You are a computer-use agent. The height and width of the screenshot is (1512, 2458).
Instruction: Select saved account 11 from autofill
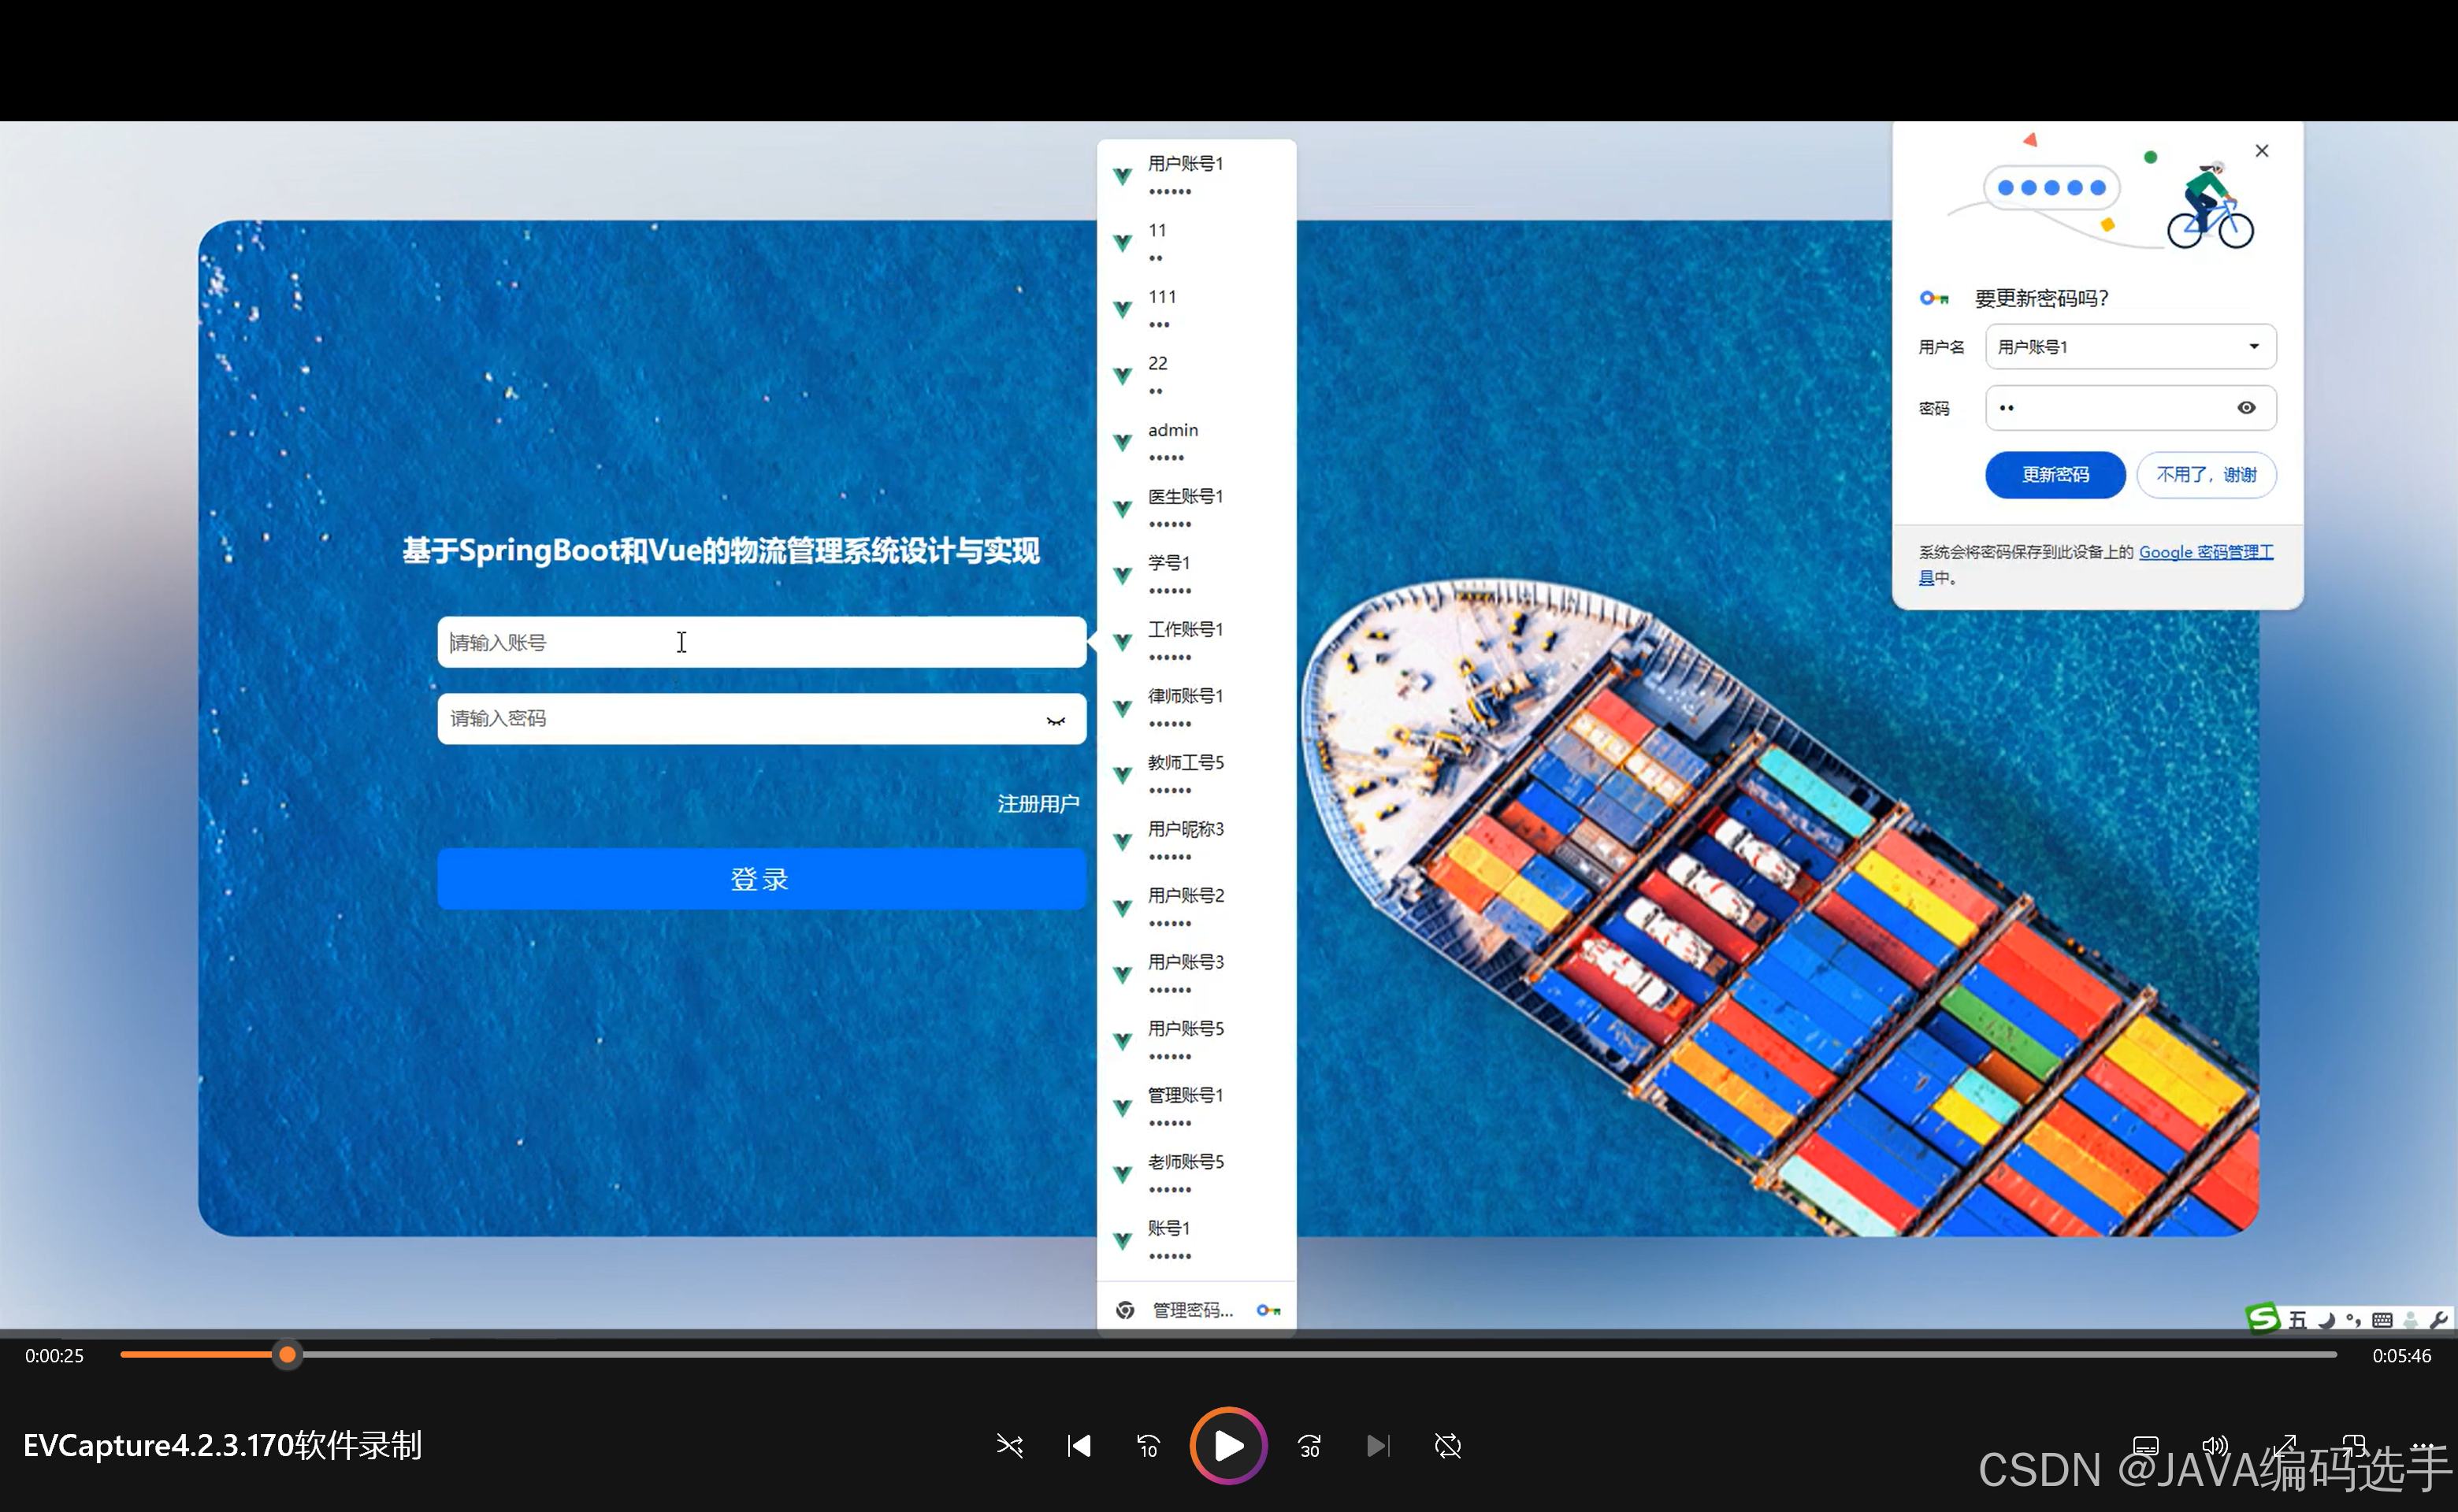point(1197,243)
